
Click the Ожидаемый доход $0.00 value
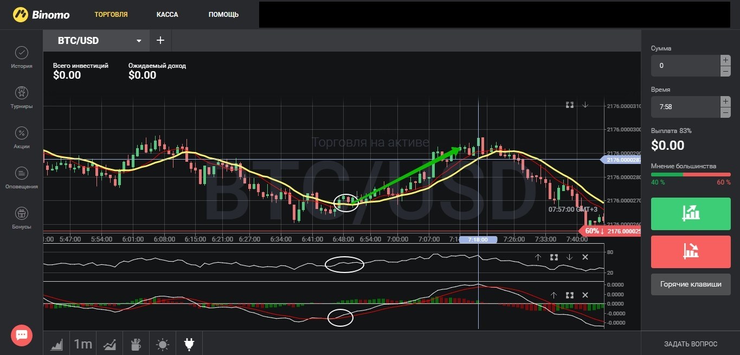coord(142,75)
